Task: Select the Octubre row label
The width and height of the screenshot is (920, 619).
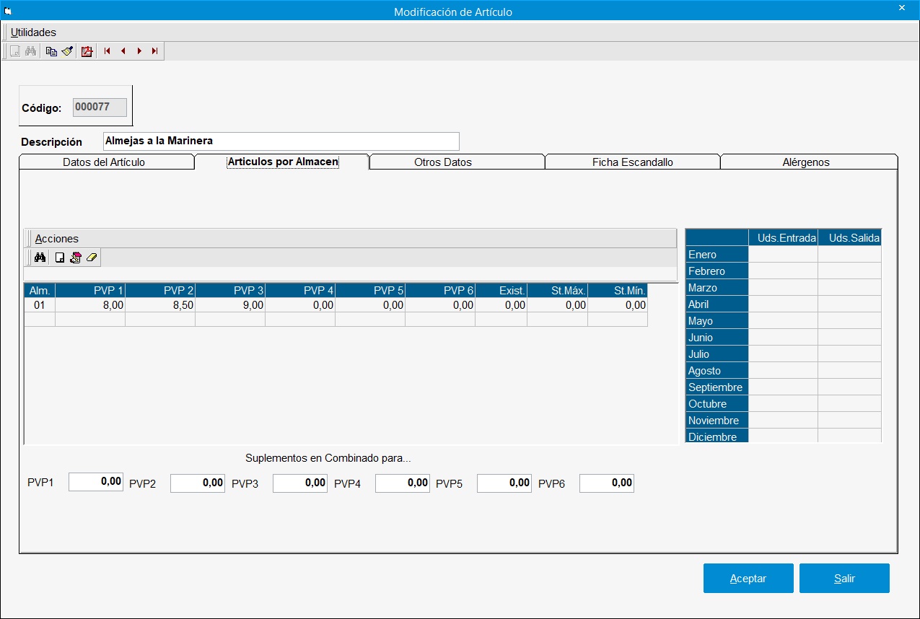Action: click(717, 403)
